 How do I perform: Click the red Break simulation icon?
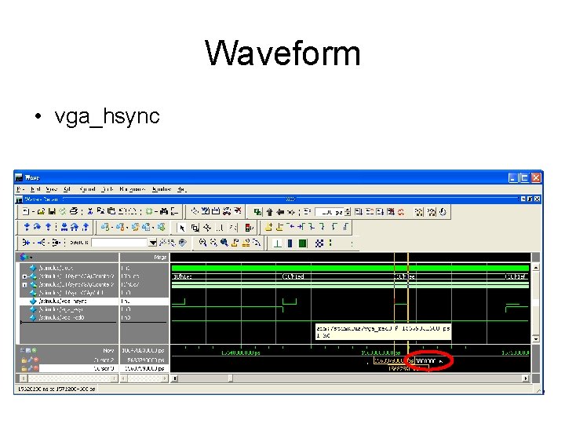[391, 212]
